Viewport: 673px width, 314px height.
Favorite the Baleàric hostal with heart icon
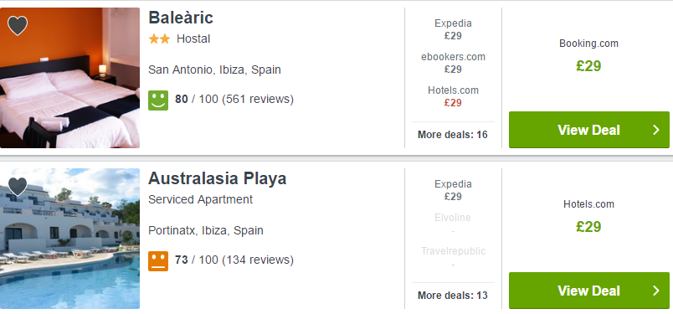(x=18, y=26)
